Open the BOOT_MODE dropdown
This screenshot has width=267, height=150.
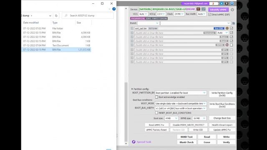pyautogui.click(x=181, y=104)
